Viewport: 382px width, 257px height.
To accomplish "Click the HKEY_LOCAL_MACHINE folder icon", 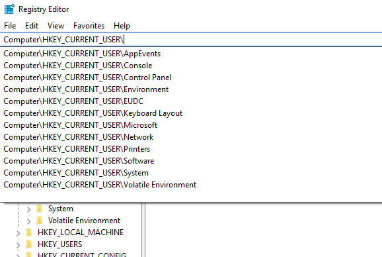I will (x=28, y=232).
